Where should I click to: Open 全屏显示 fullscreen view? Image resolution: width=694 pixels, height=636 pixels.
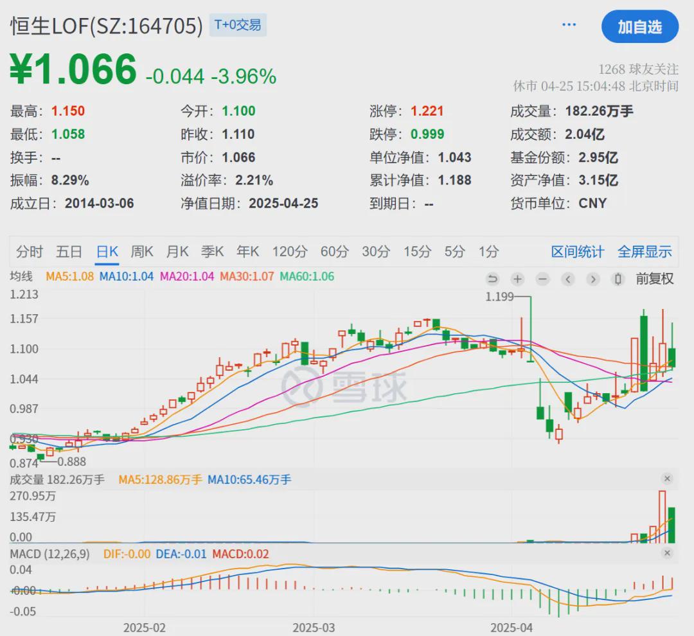coord(645,251)
